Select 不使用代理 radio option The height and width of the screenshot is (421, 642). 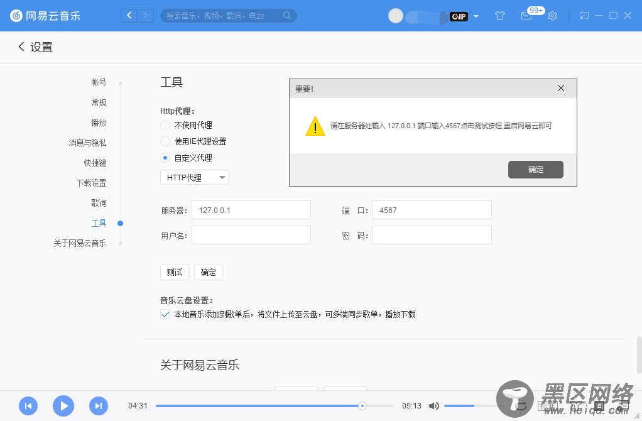tap(165, 125)
